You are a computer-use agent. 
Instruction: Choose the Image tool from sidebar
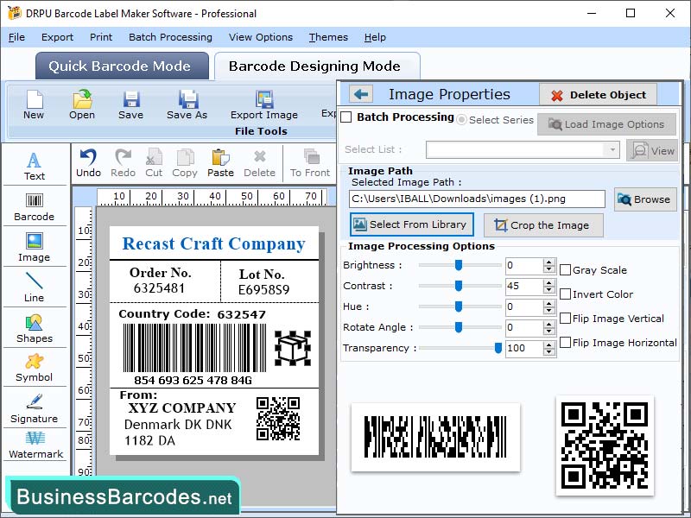35,249
